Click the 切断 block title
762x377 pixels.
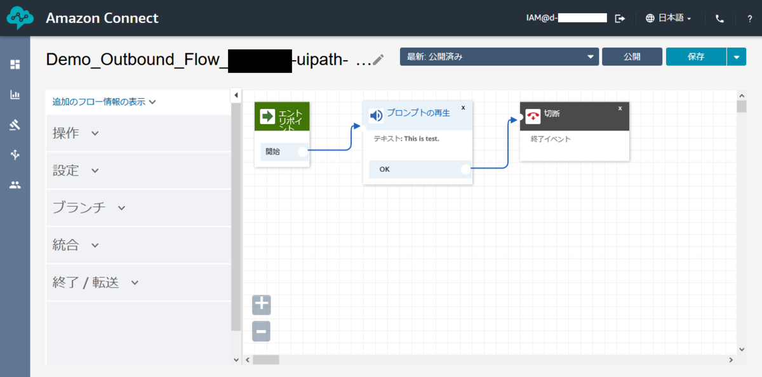coord(552,114)
